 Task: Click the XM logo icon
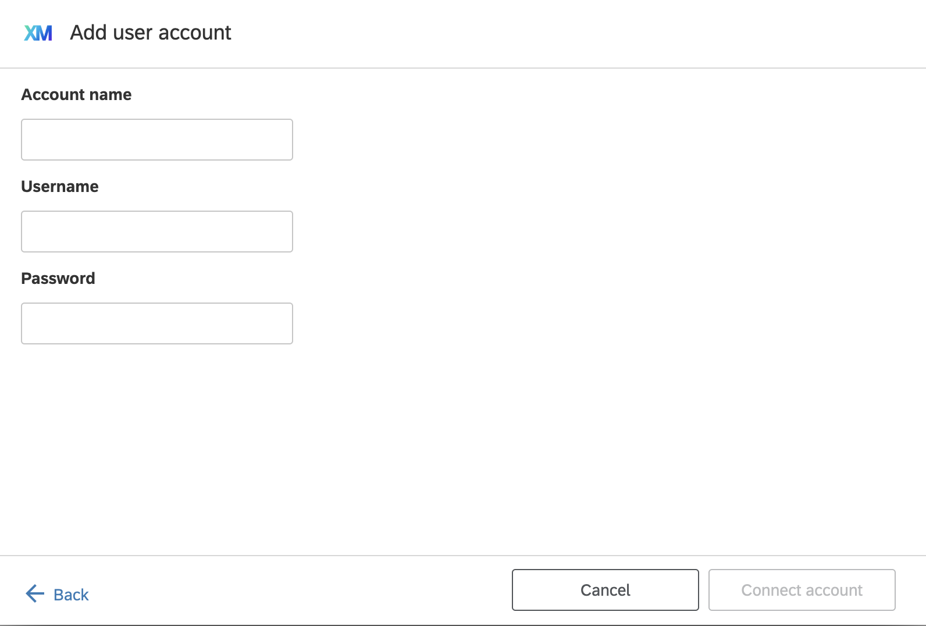click(x=38, y=33)
